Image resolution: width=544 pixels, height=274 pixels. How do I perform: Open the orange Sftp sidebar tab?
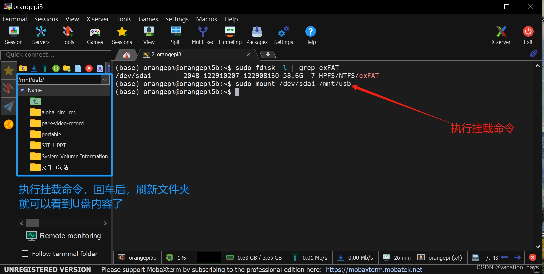click(x=9, y=124)
